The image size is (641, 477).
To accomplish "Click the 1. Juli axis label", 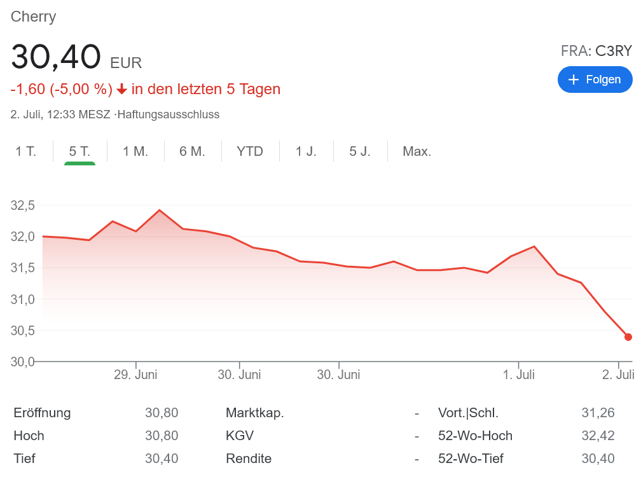I will 519,375.
